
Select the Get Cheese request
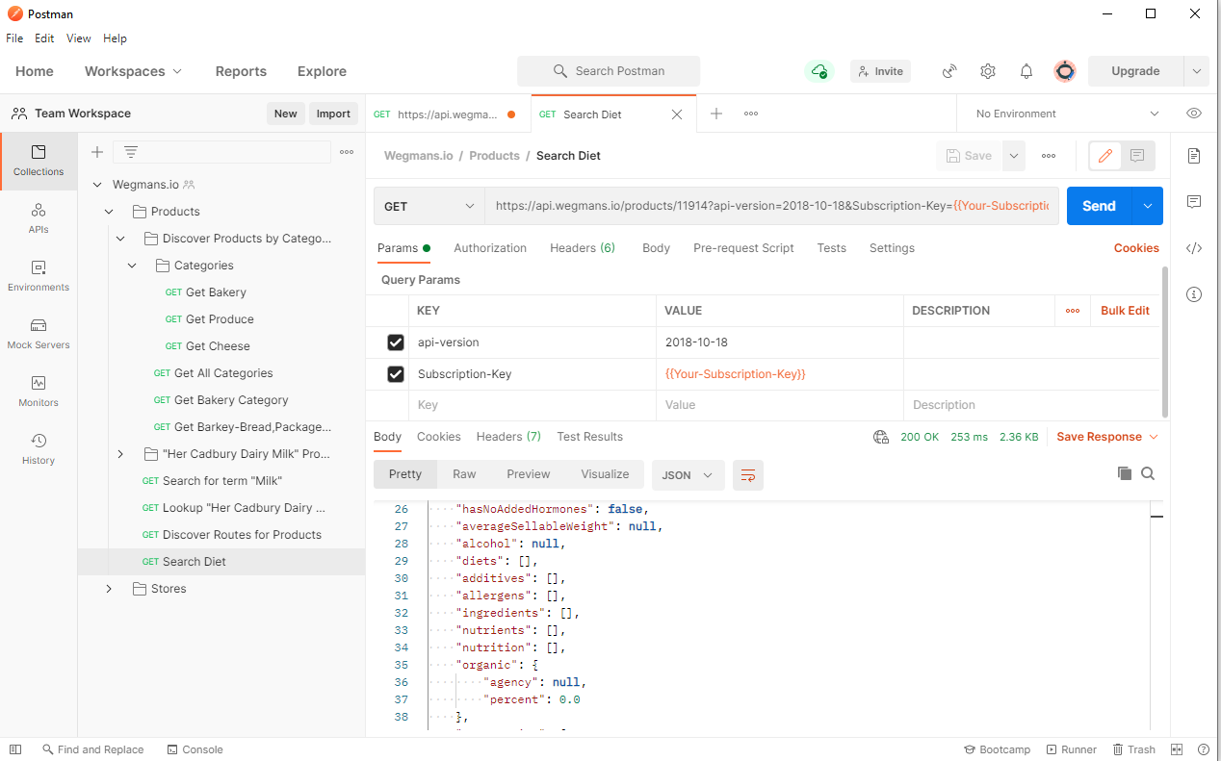tap(218, 346)
